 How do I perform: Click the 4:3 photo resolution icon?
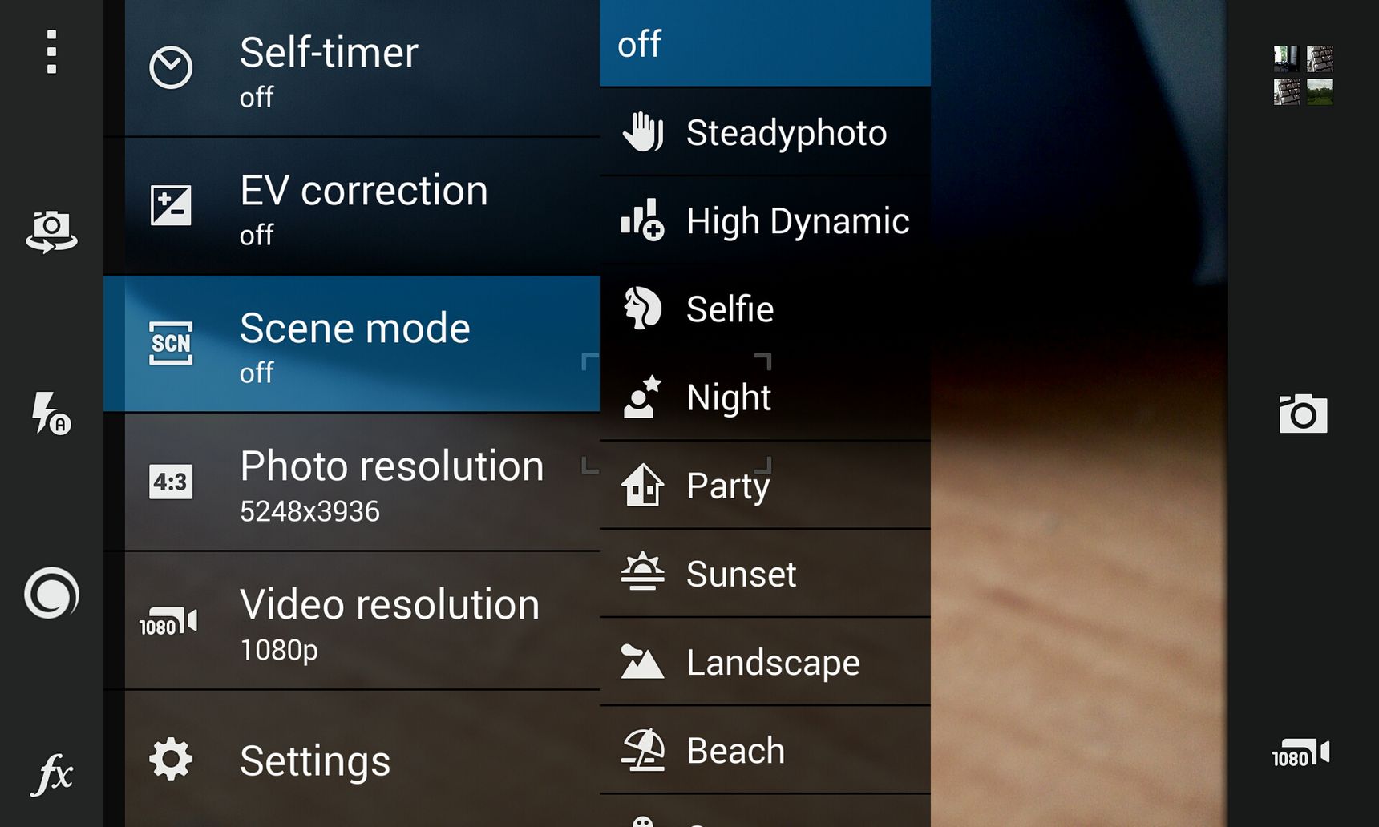[x=171, y=482]
